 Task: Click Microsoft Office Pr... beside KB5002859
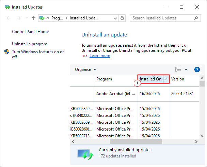115,109
